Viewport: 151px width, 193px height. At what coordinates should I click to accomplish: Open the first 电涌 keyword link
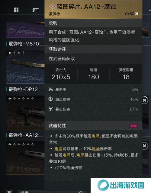(x=95, y=136)
